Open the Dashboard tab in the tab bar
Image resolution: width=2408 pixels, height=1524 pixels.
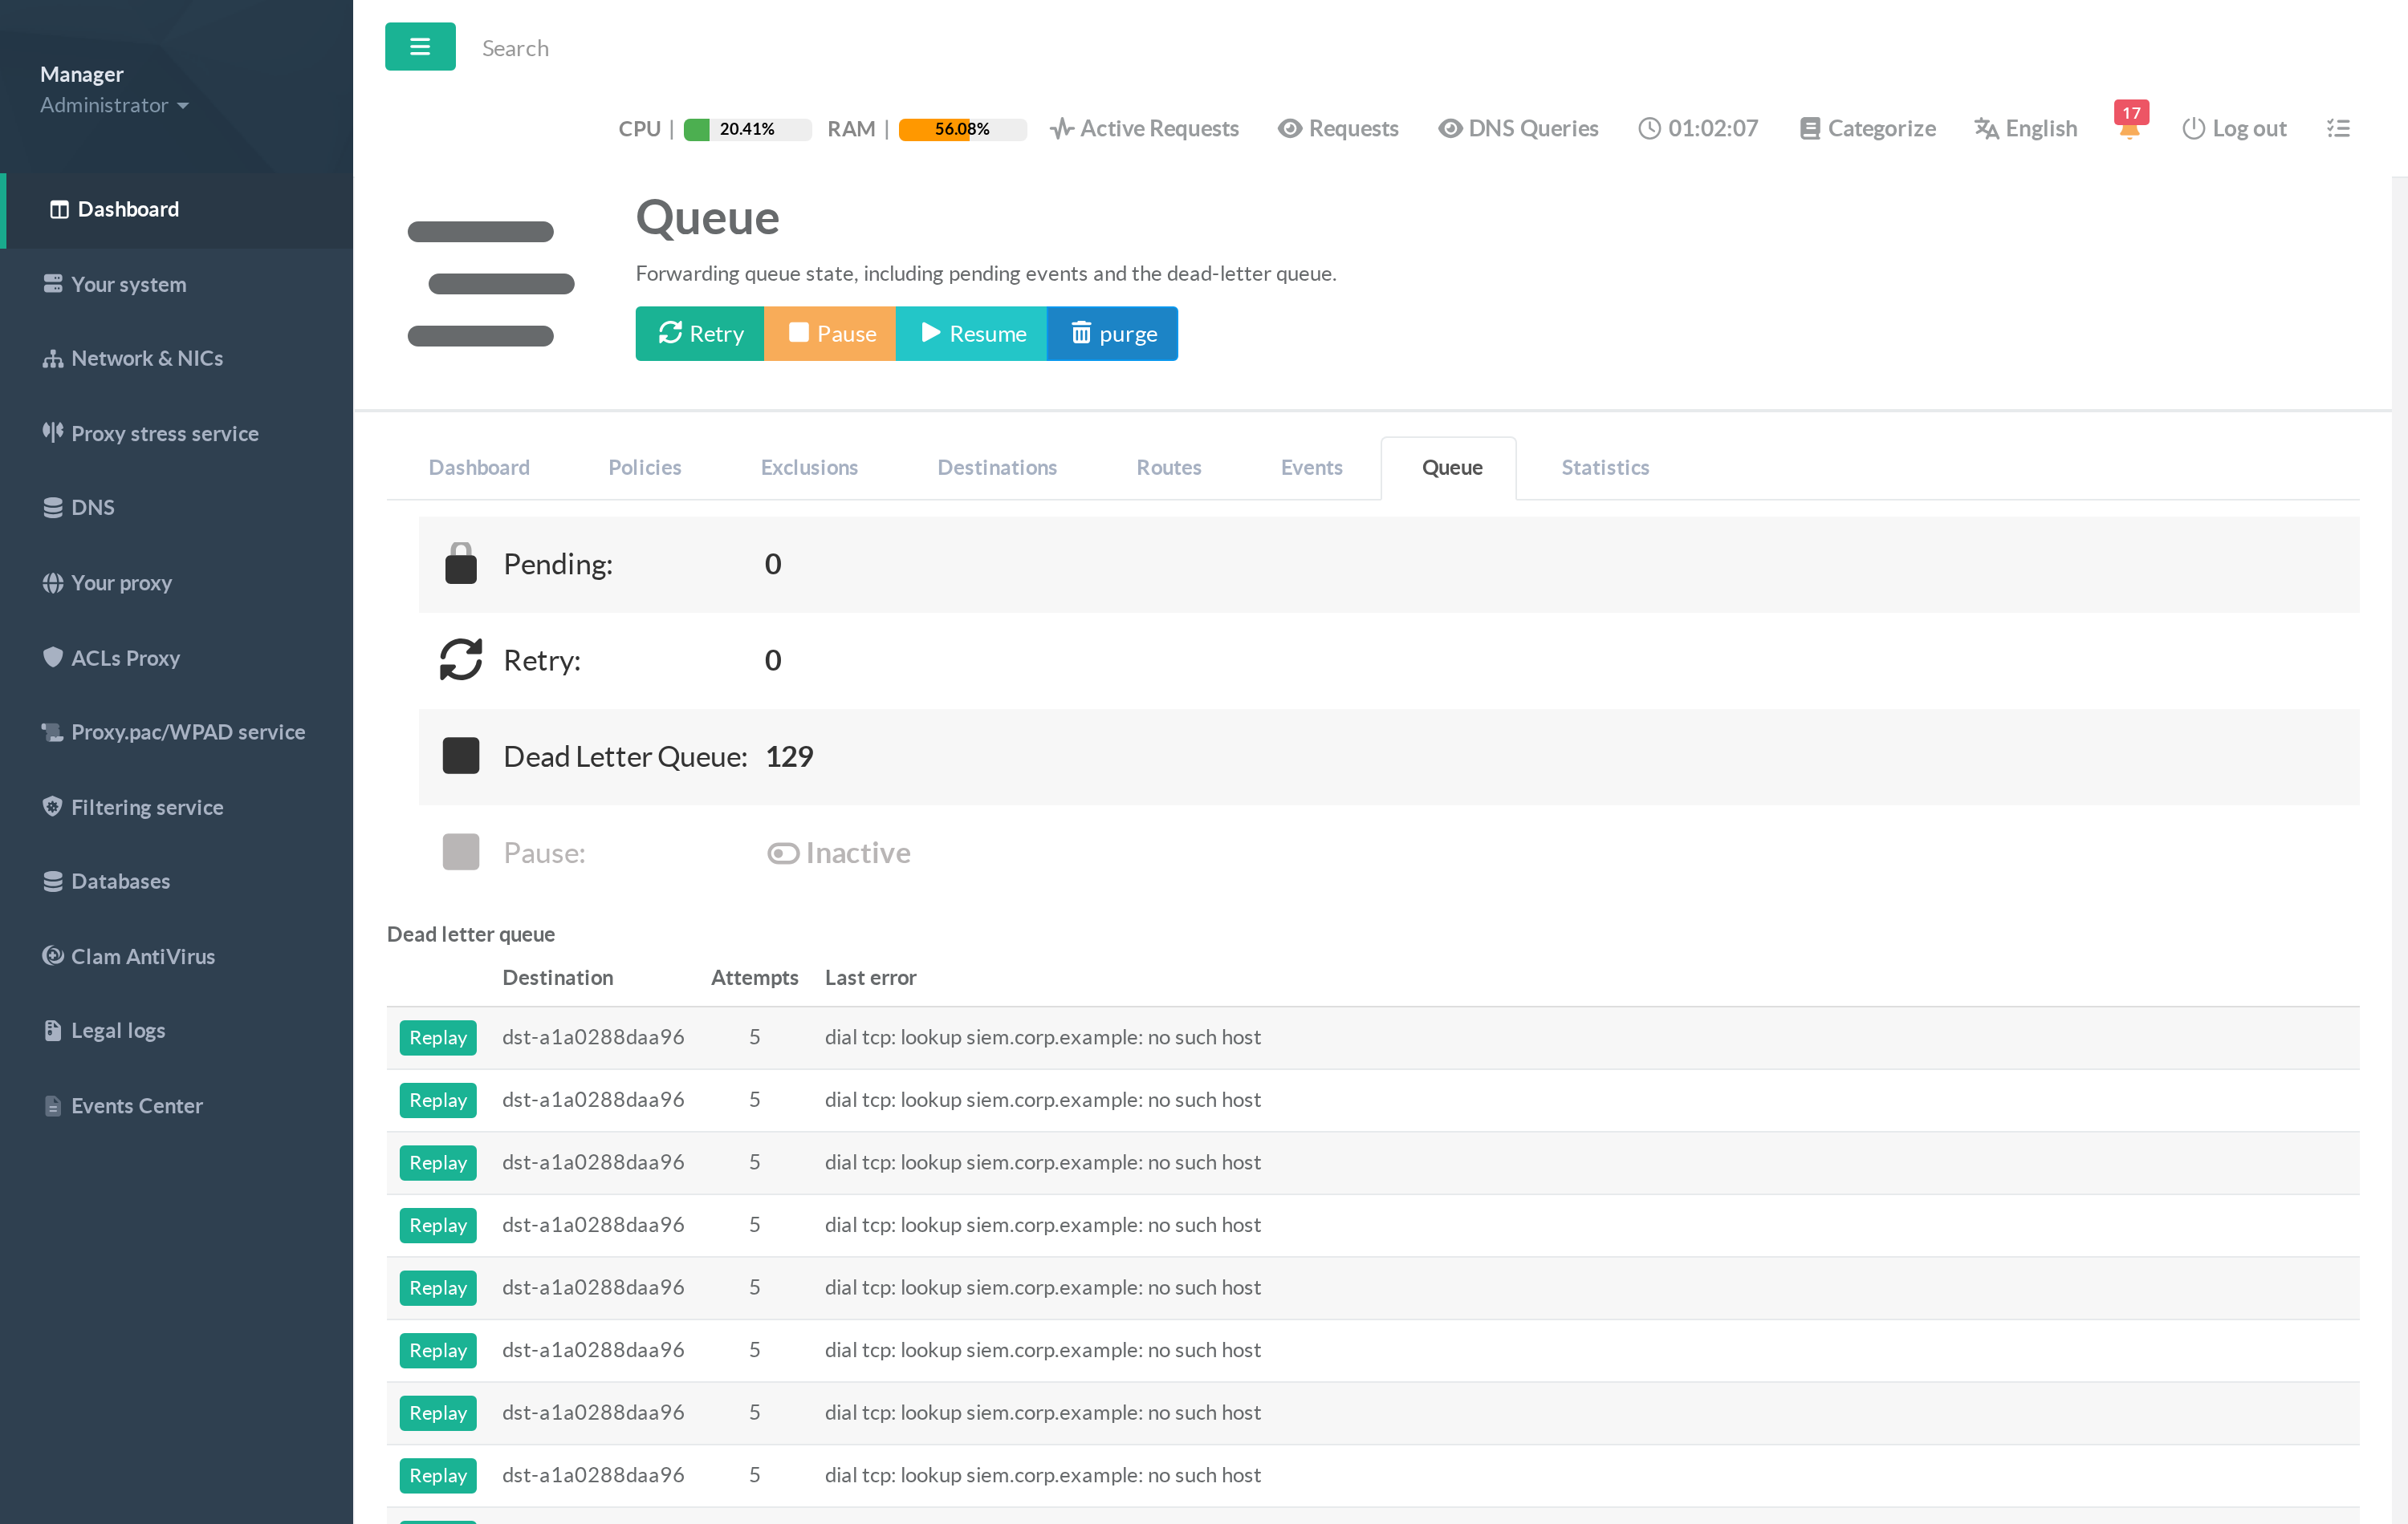click(x=479, y=467)
